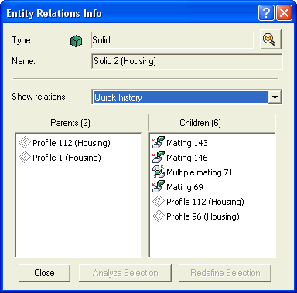Click the magnifier locate-entity icon button
The image size is (297, 293).
[270, 39]
